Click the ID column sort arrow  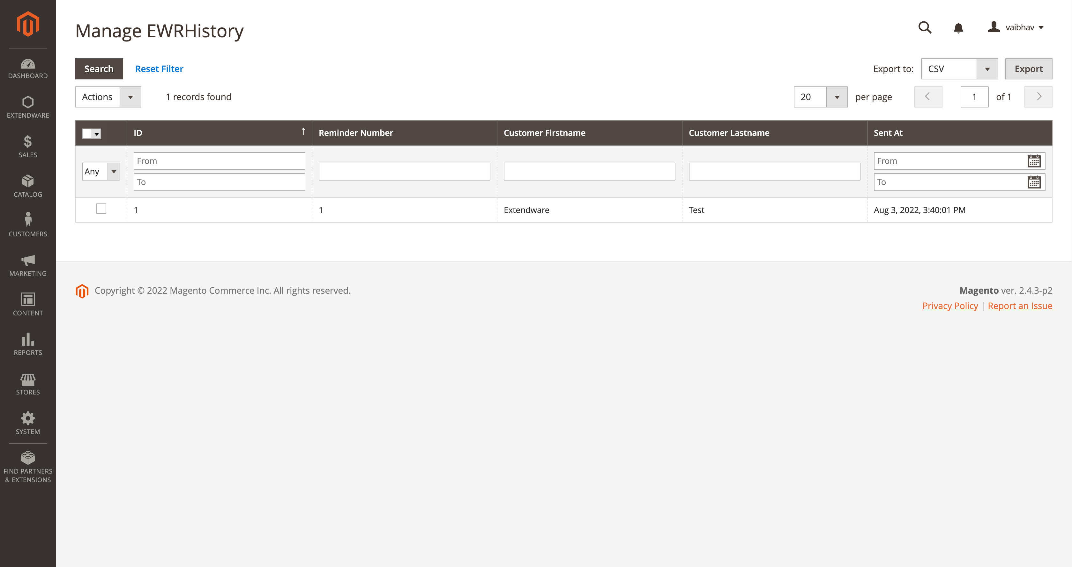pos(303,133)
